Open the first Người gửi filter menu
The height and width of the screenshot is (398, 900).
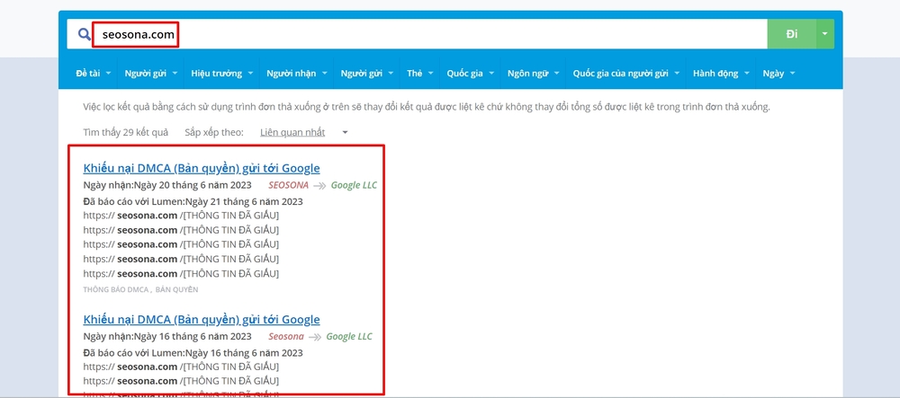[150, 74]
